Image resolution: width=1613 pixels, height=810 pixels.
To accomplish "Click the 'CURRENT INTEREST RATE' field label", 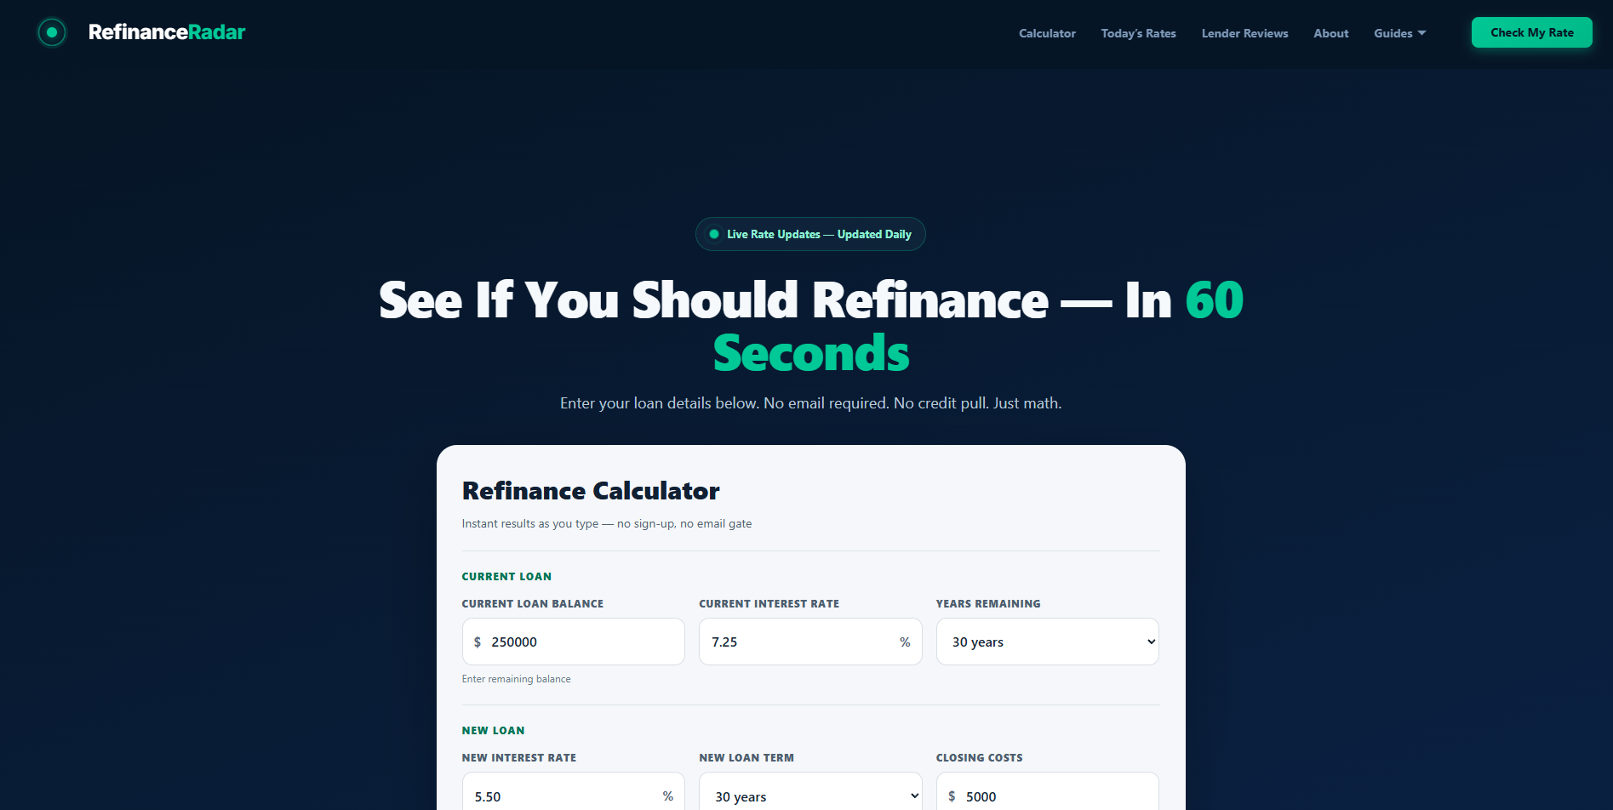I will (x=769, y=604).
